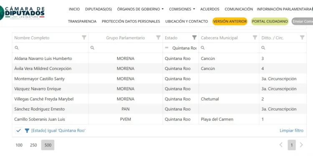Image resolution: width=313 pixels, height=156 pixels.
Task: Set page size to 100
Action: 19,145
